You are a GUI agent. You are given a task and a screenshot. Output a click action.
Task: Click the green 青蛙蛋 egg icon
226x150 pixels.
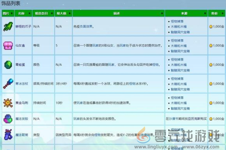[x=8, y=65]
